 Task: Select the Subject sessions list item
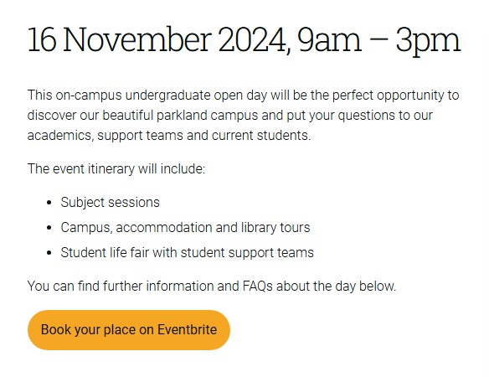(110, 202)
